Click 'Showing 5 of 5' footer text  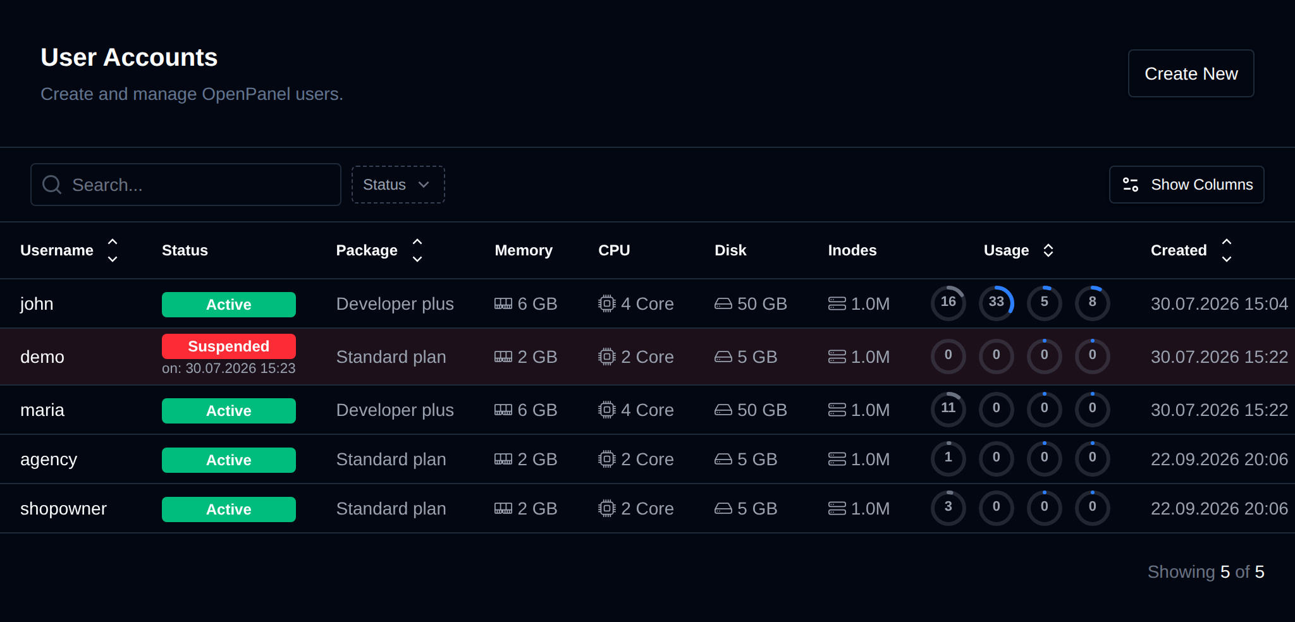tap(1206, 572)
